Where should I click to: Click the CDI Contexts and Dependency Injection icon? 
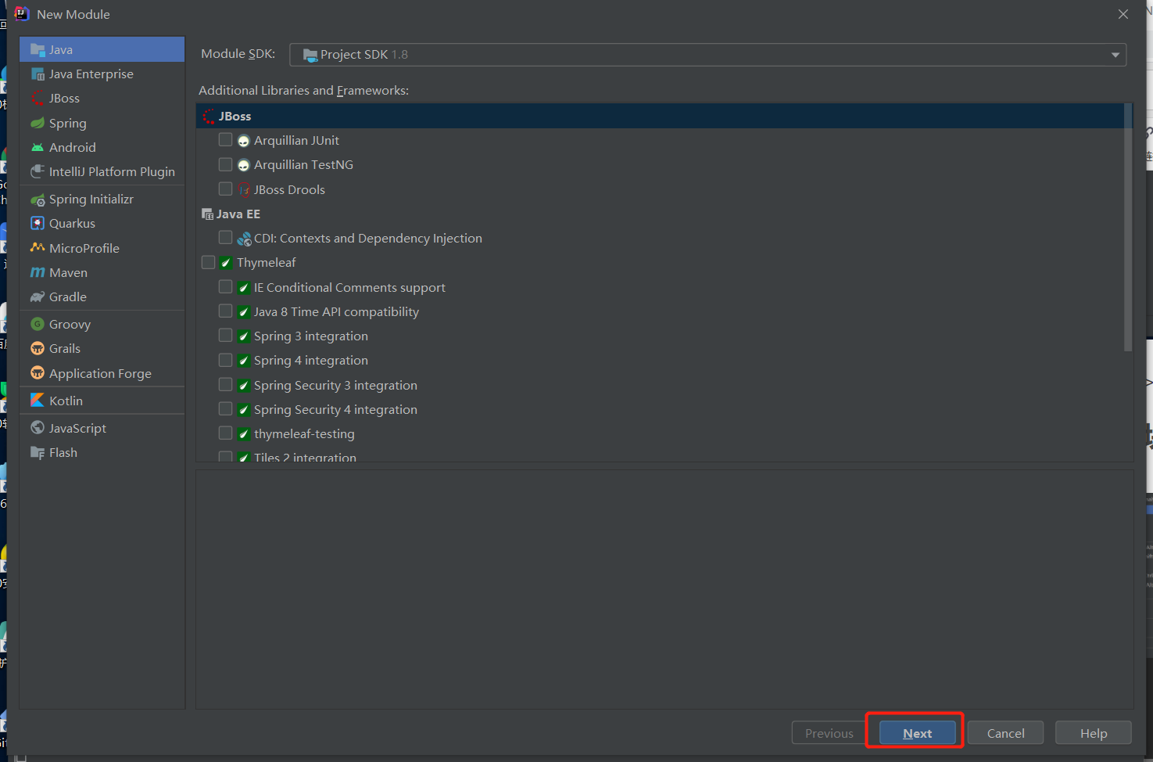pyautogui.click(x=244, y=239)
